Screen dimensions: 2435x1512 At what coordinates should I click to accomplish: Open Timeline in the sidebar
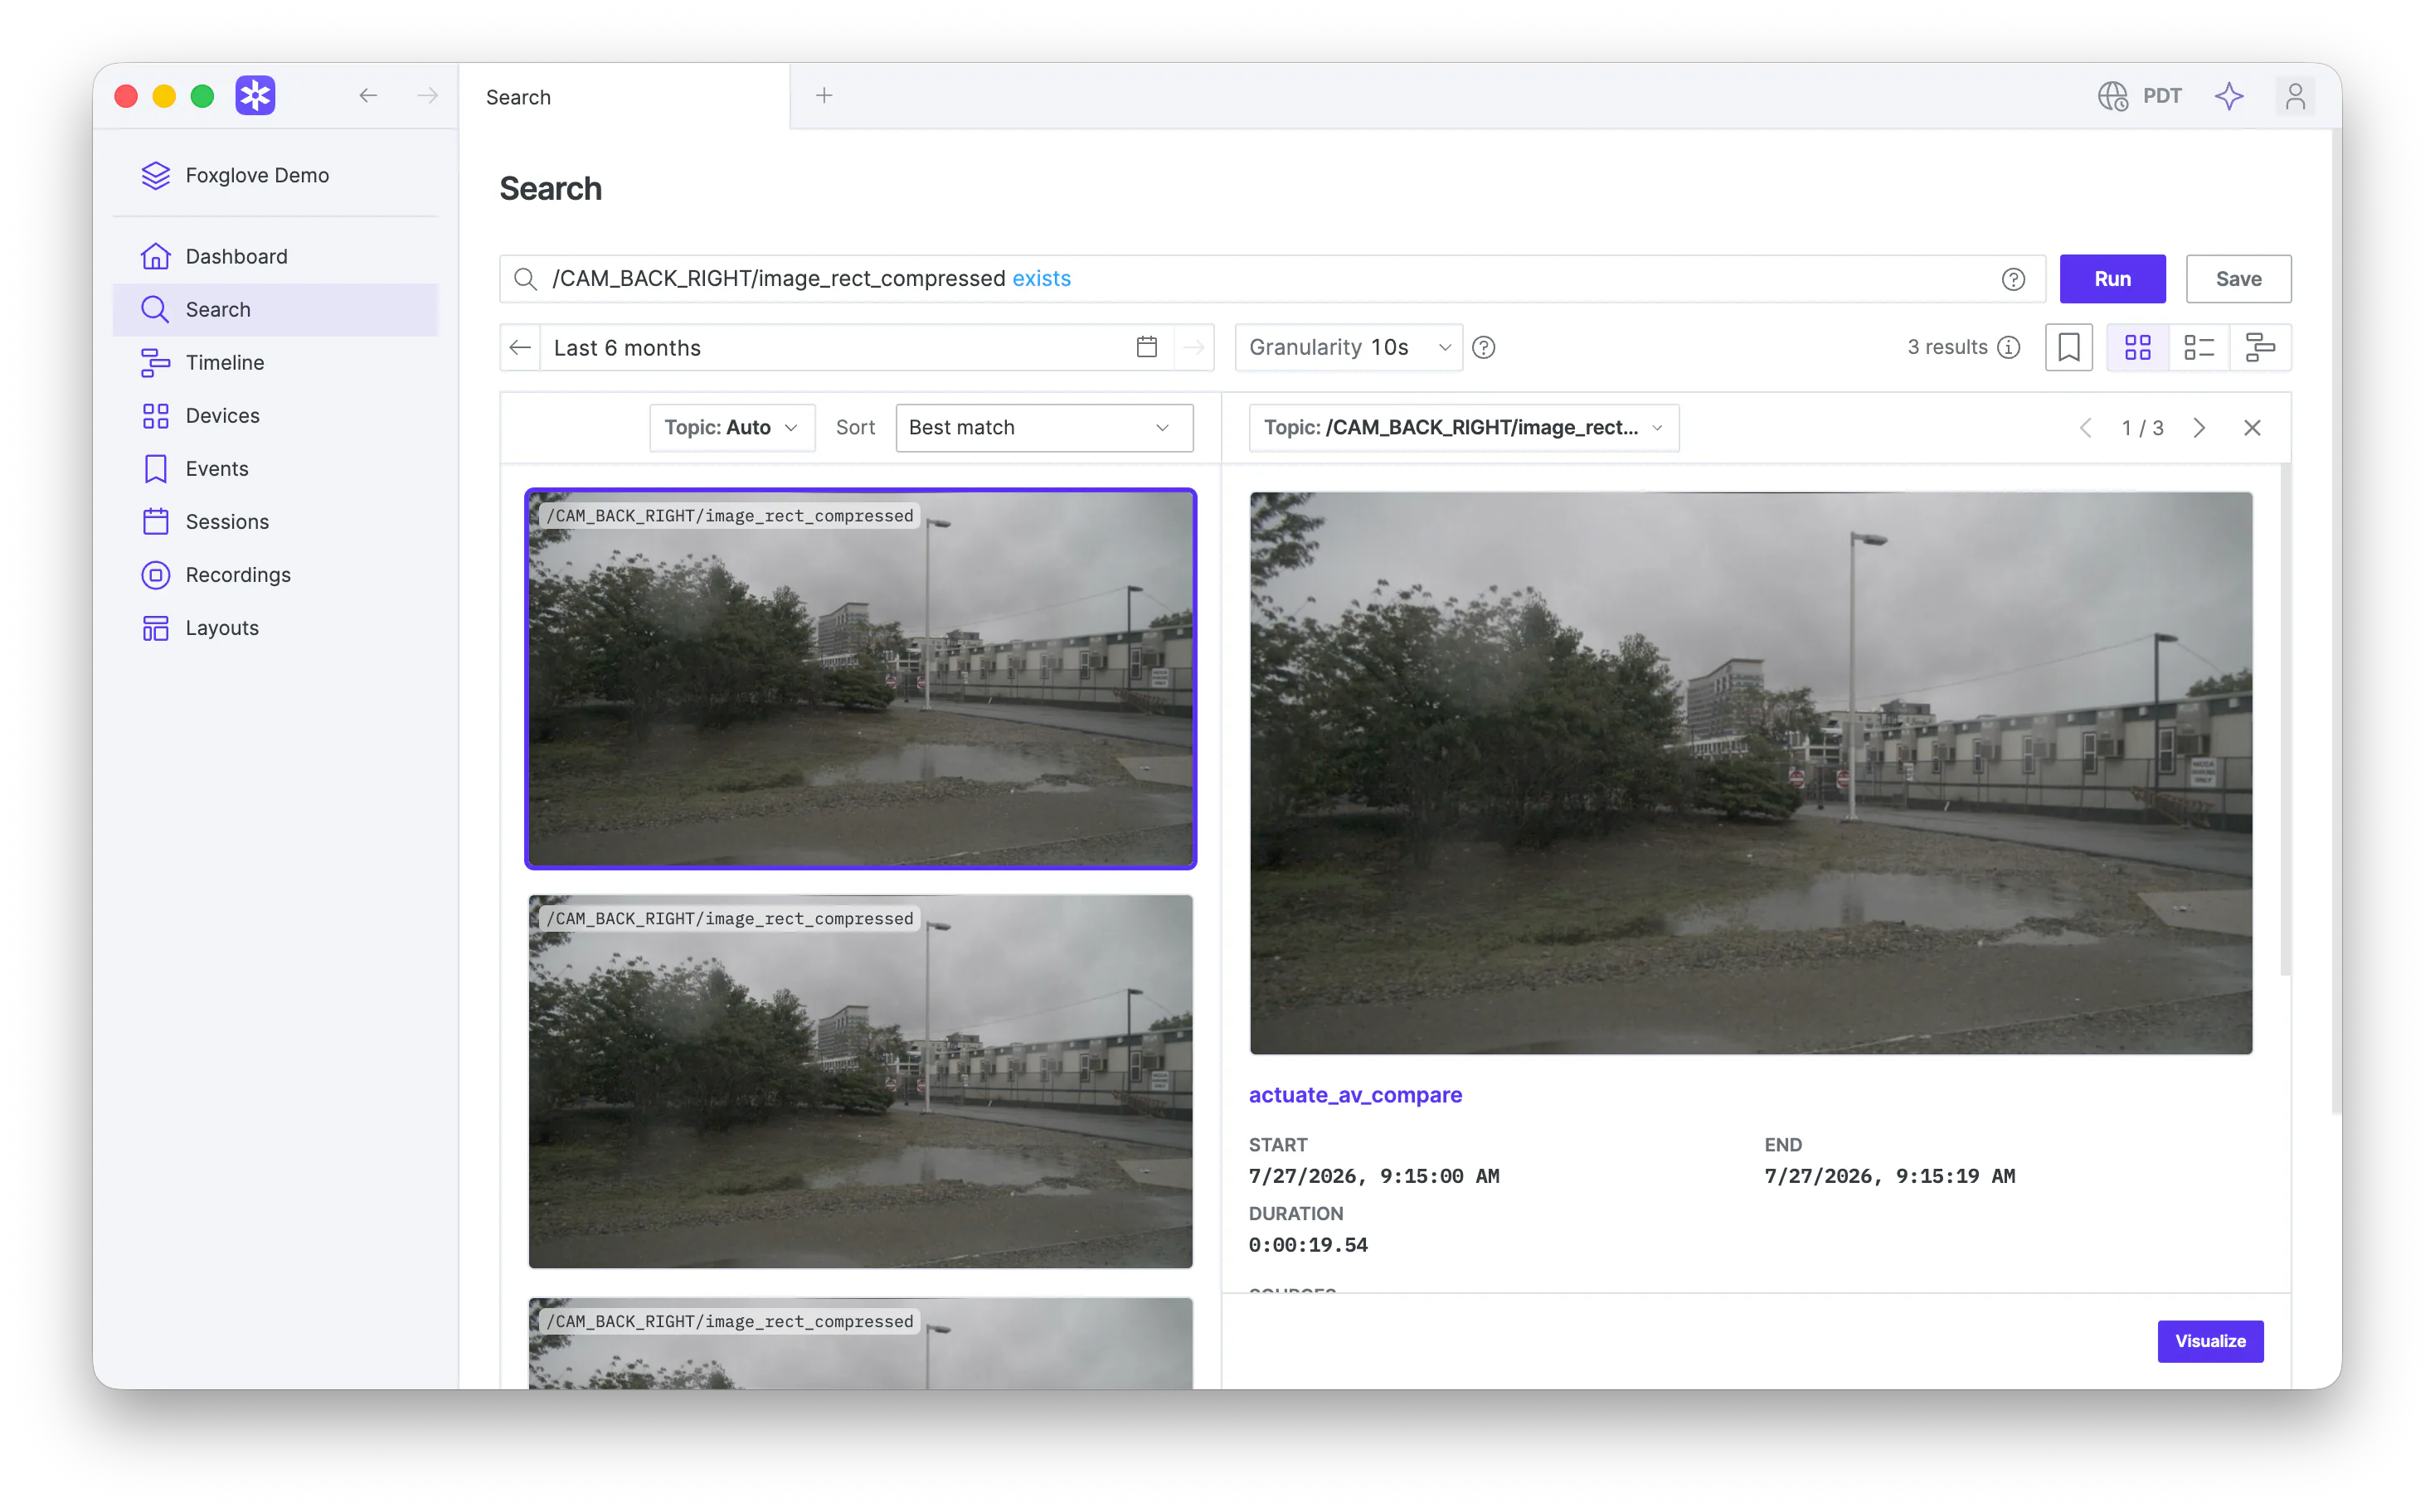[x=275, y=362]
